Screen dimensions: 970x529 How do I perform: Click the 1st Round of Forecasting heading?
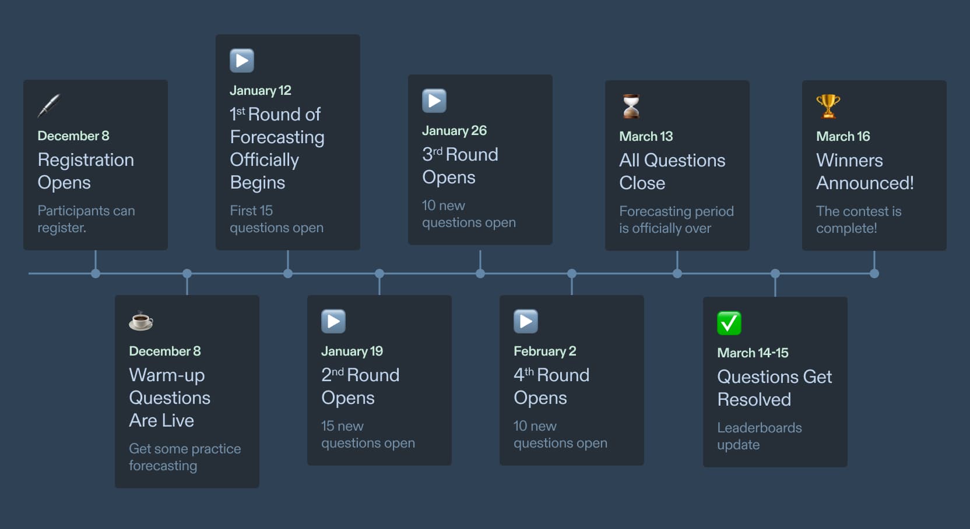click(277, 148)
